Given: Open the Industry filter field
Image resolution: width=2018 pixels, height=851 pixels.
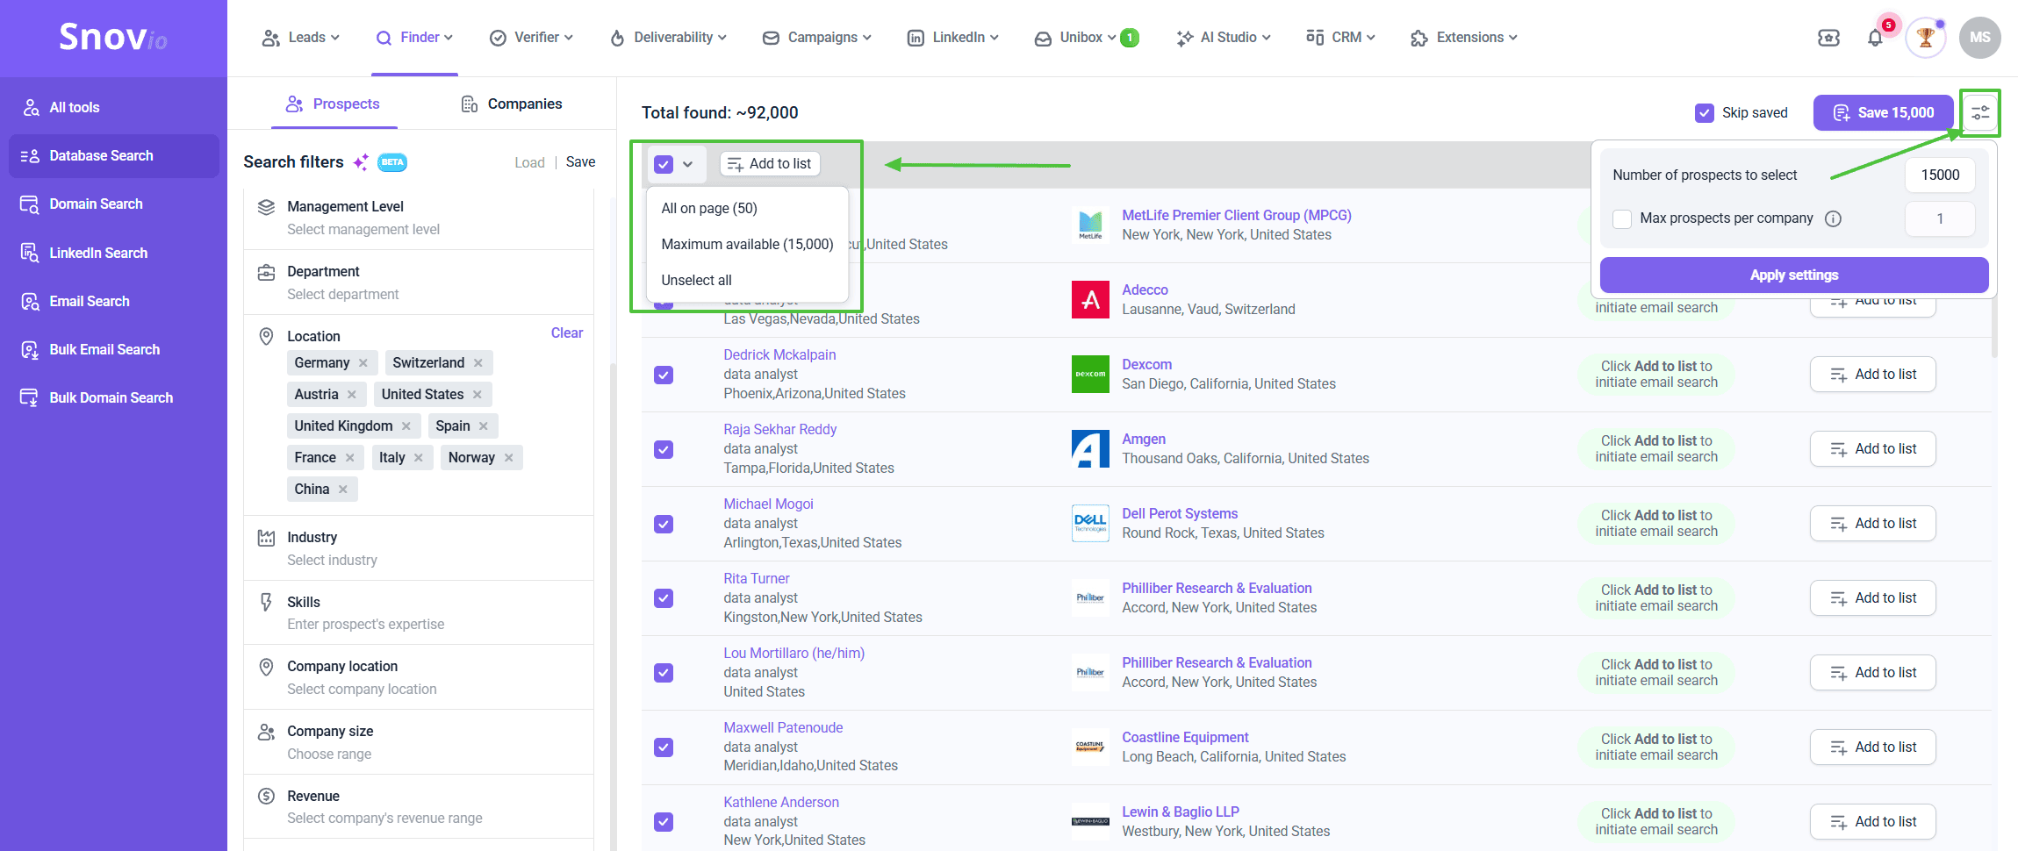Looking at the screenshot, I should pyautogui.click(x=419, y=548).
